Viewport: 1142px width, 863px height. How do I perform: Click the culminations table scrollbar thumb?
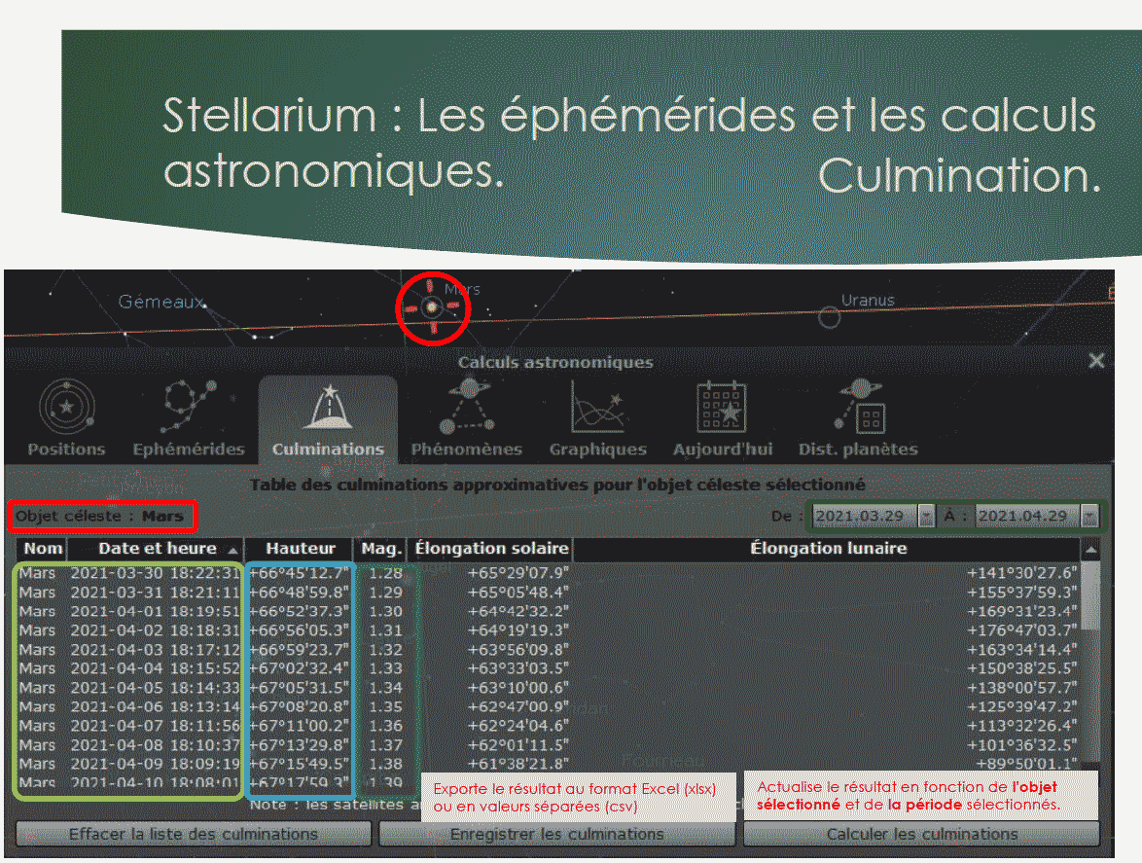(1090, 595)
